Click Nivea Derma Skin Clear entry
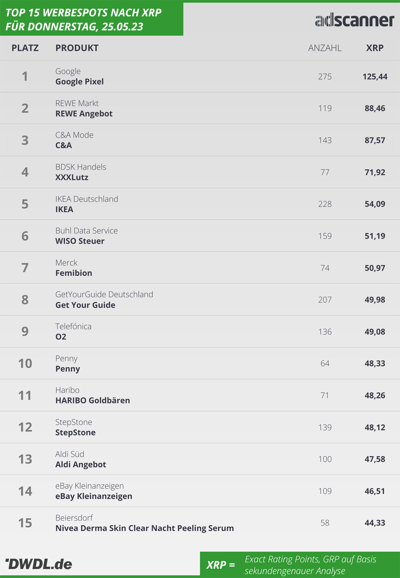Image resolution: width=400 pixels, height=578 pixels. coord(145,528)
